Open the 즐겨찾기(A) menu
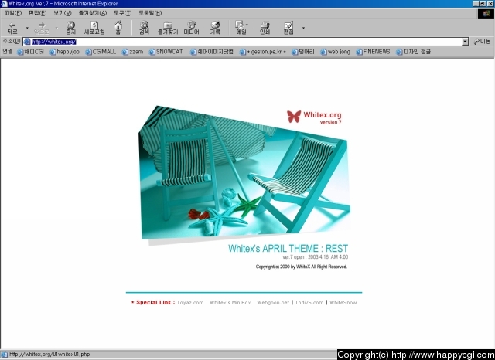 [93, 13]
